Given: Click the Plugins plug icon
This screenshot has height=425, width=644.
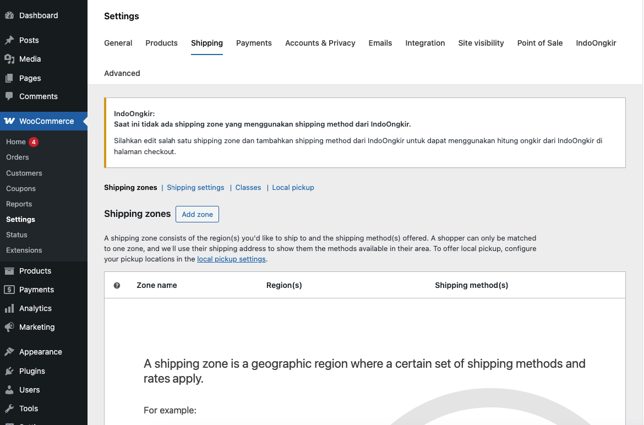Looking at the screenshot, I should pos(9,371).
